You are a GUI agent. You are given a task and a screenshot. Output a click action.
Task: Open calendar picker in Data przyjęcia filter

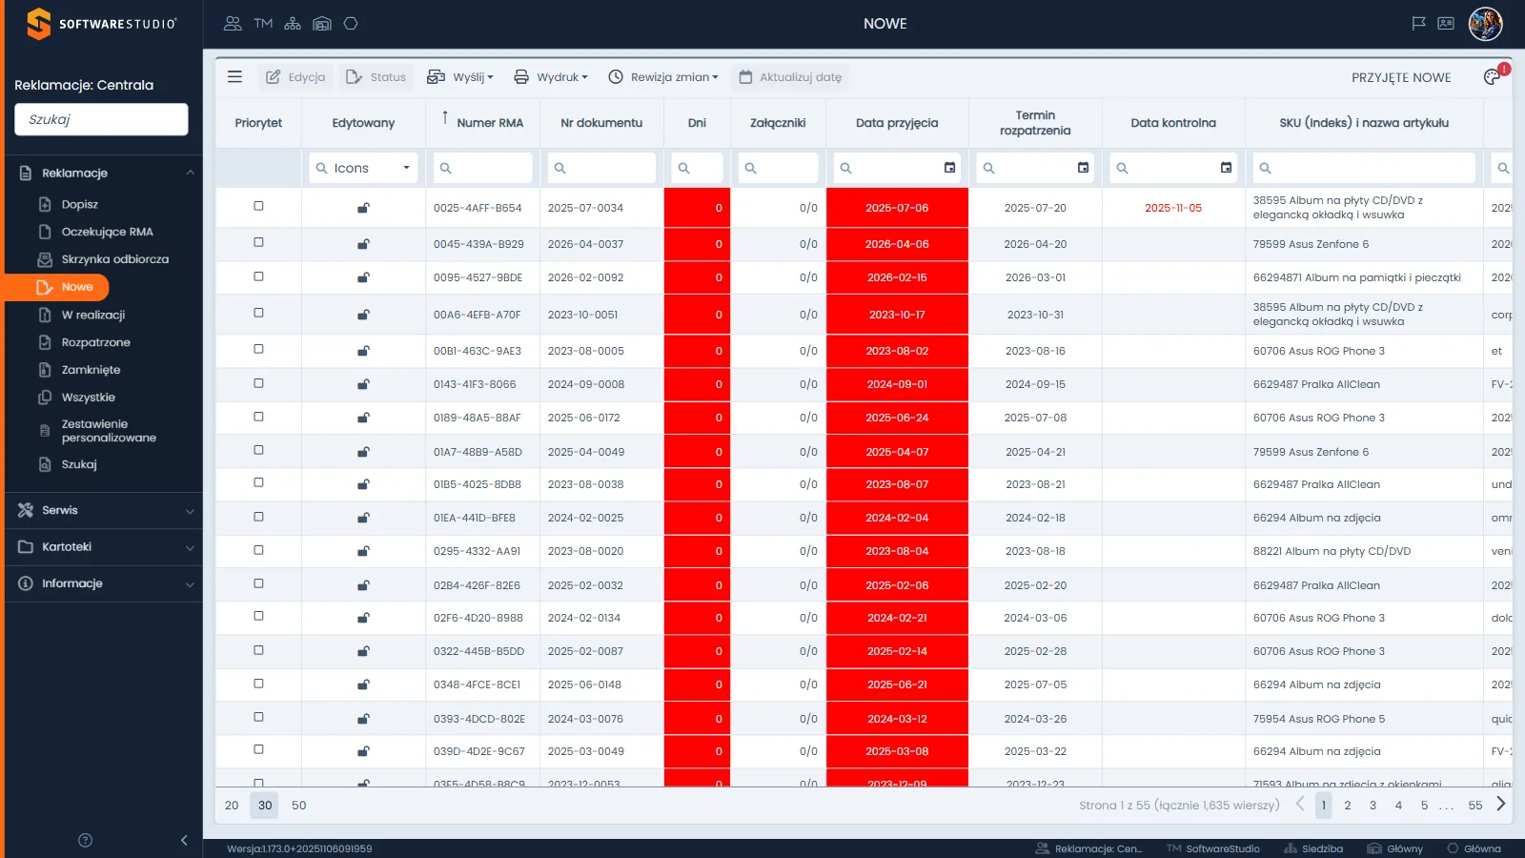pyautogui.click(x=949, y=168)
